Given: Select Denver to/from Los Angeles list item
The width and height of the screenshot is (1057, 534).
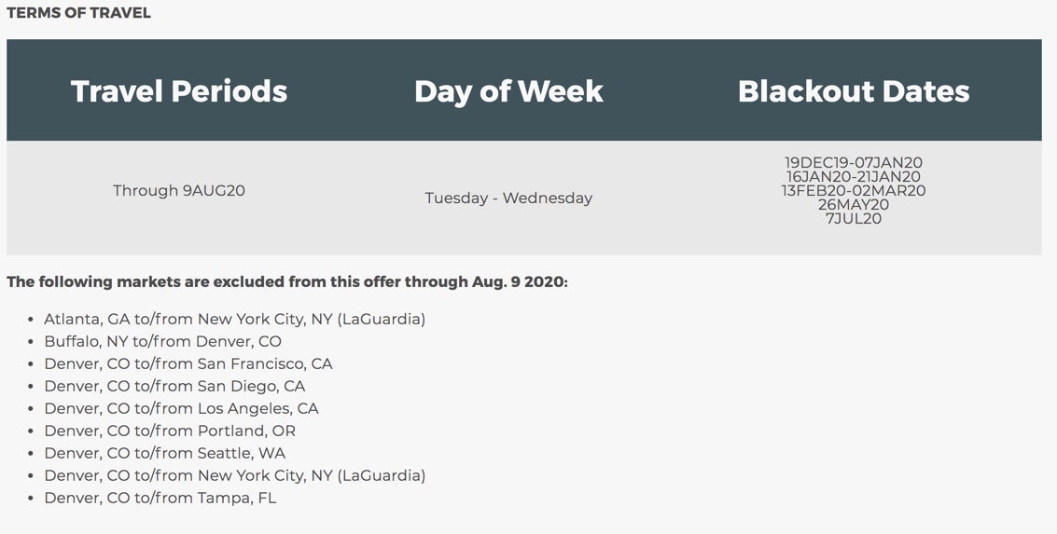Looking at the screenshot, I should point(181,408).
